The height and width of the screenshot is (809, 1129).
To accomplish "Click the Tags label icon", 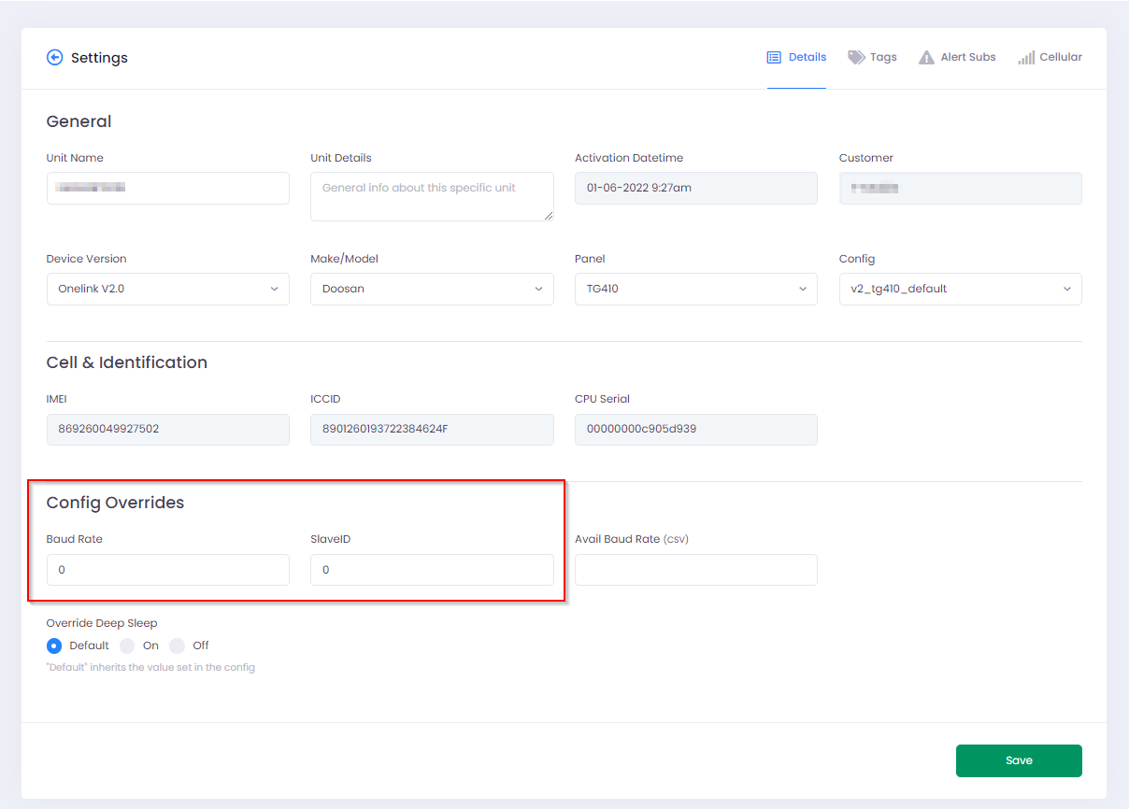I will point(856,58).
